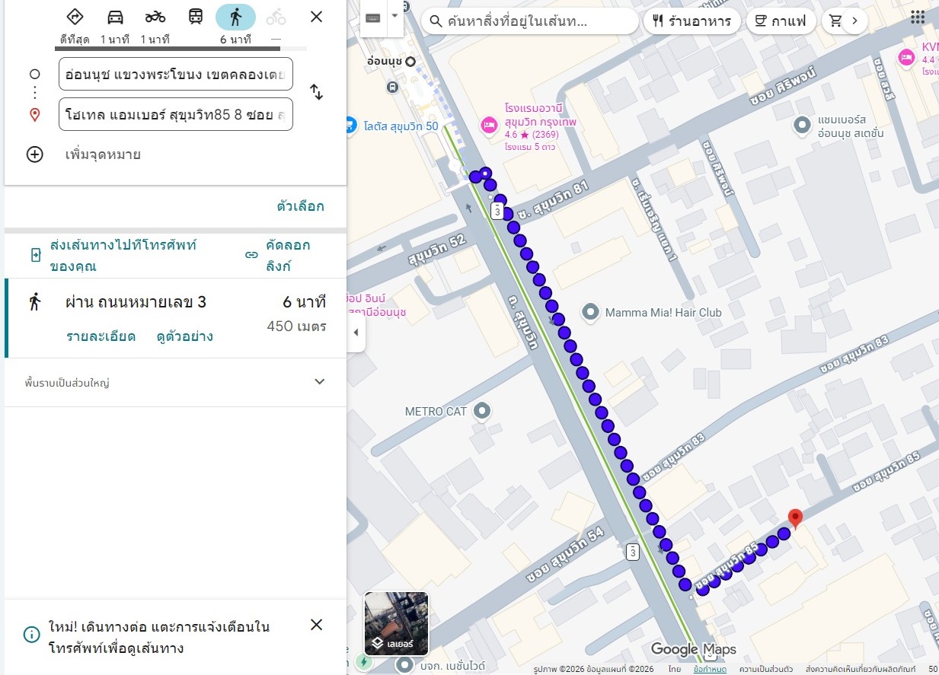Click the shopping cart category chip
939x675 pixels.
pyautogui.click(x=835, y=21)
